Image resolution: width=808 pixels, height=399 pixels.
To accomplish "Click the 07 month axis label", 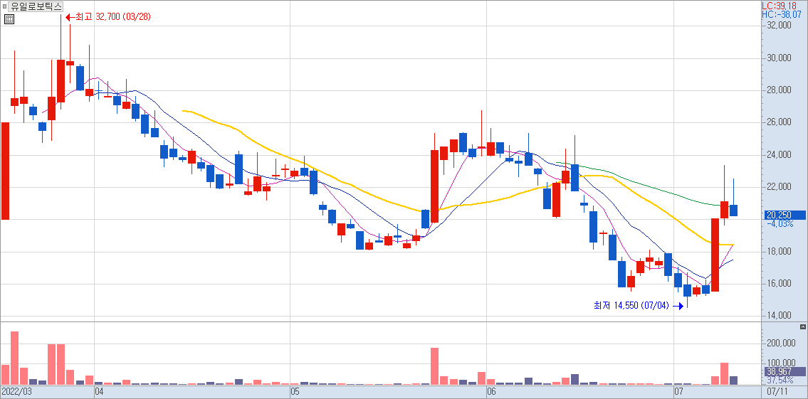I will (679, 392).
